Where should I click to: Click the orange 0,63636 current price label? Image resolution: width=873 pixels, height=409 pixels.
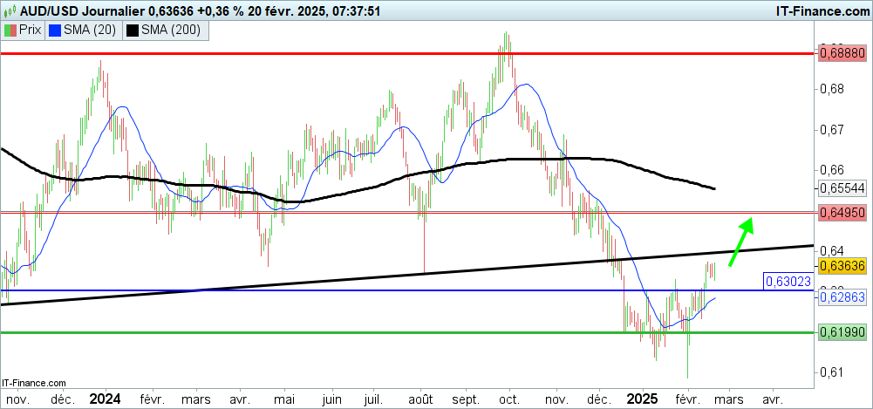[x=841, y=265]
